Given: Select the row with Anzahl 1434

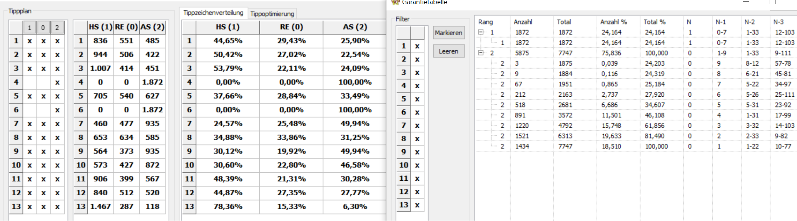Looking at the screenshot, I should [635, 146].
